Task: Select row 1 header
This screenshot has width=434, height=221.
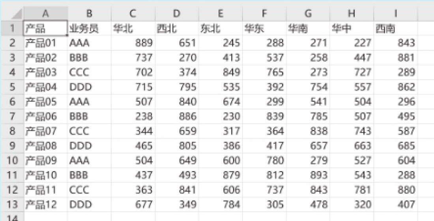Action: pos(12,28)
